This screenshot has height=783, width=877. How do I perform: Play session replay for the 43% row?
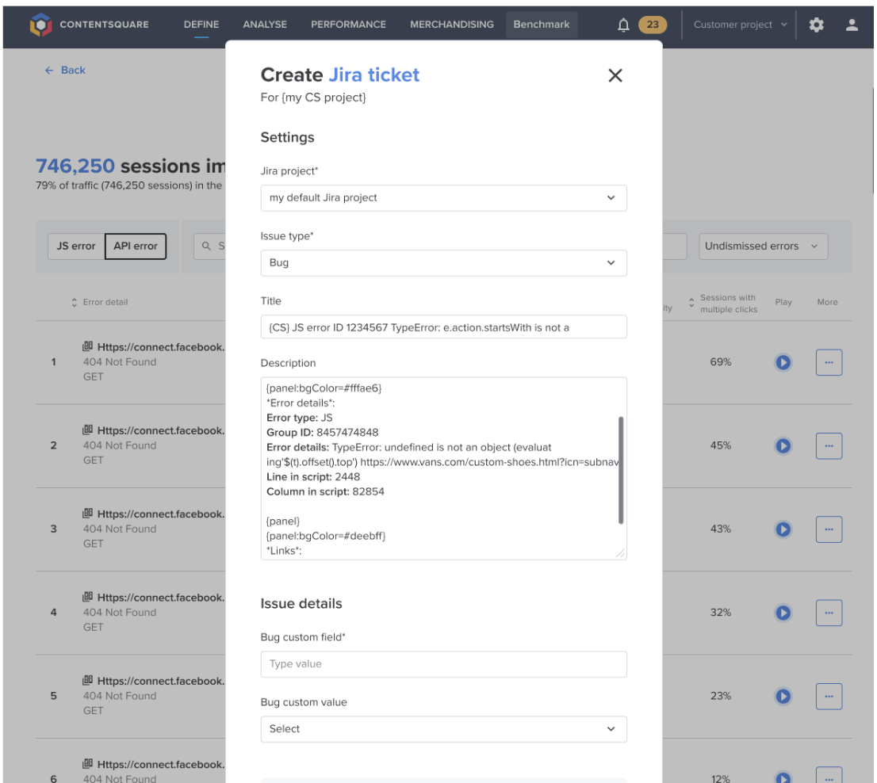pos(783,529)
